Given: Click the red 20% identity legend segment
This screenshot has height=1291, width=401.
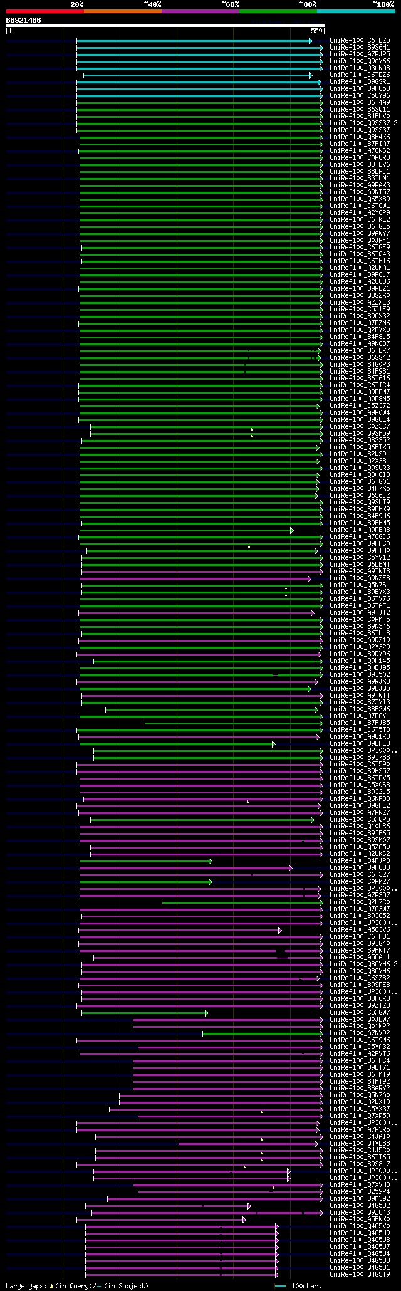Looking at the screenshot, I should 44,11.
